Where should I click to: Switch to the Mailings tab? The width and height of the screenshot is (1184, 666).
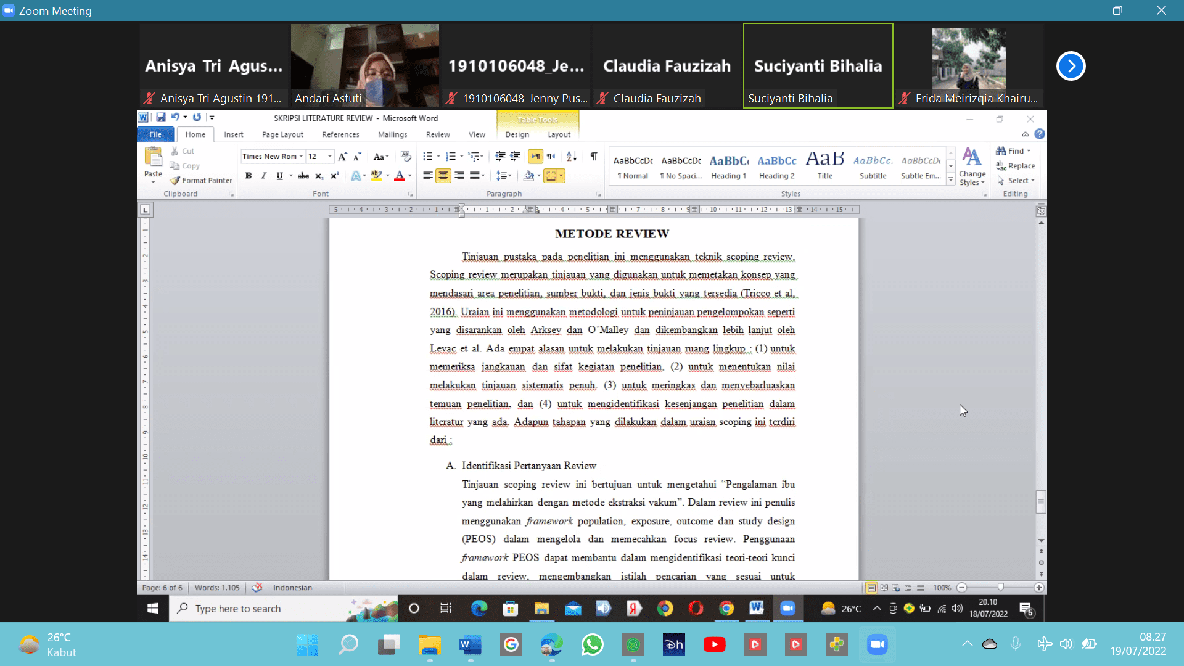(x=393, y=134)
